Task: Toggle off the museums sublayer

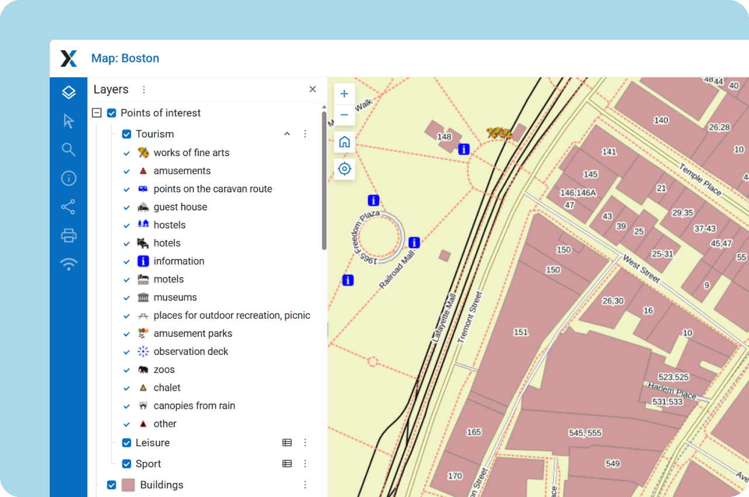Action: [x=126, y=298]
